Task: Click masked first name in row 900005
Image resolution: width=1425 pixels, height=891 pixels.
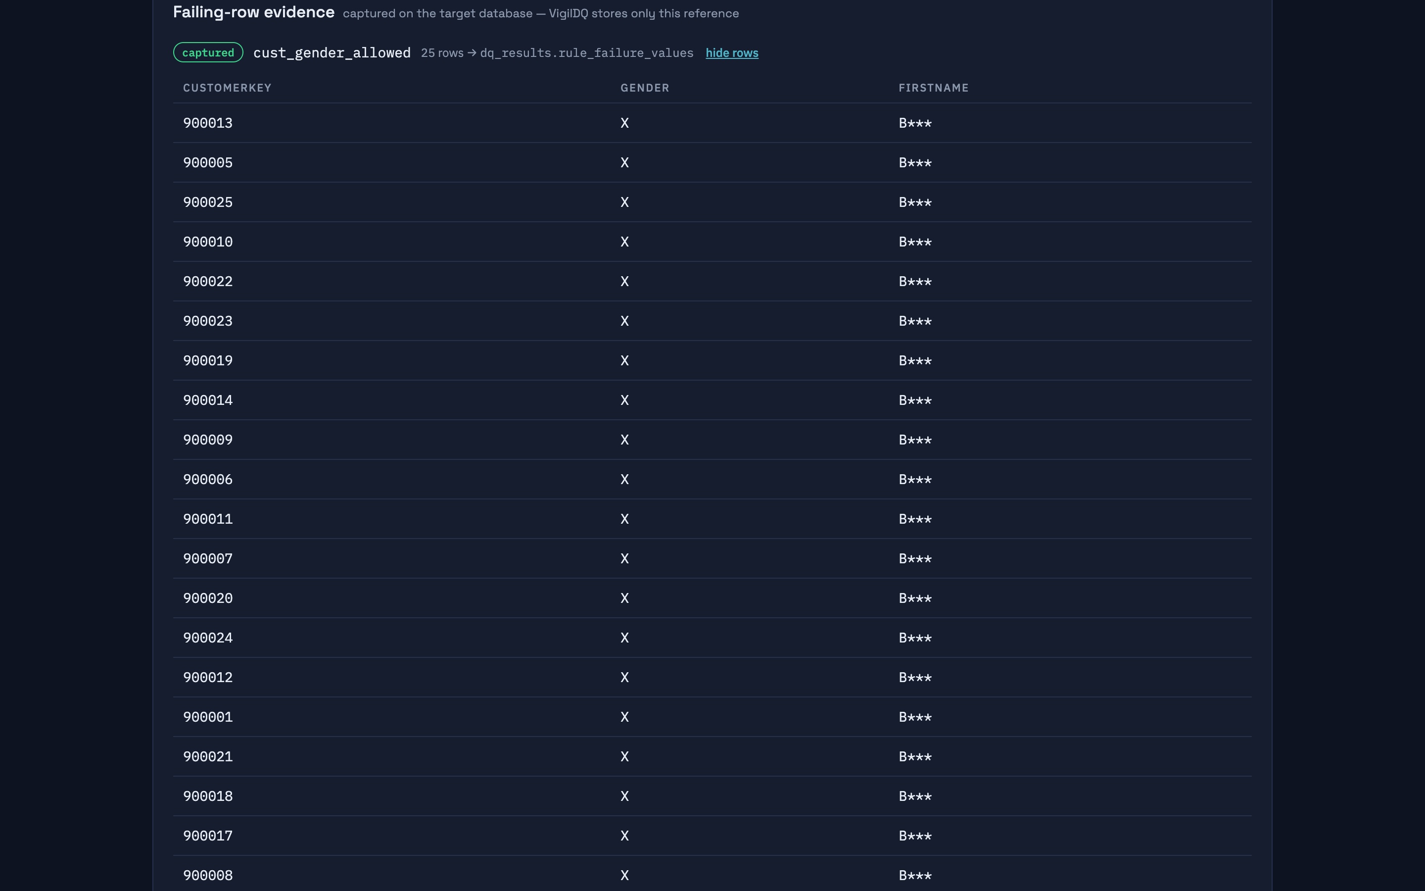Action: tap(915, 163)
